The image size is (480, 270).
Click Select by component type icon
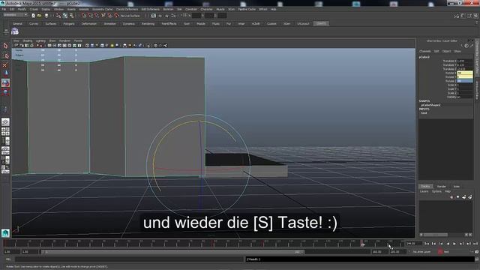tap(71, 16)
